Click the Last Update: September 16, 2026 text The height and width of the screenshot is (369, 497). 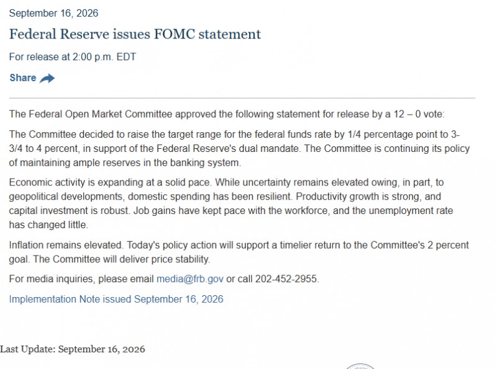point(73,349)
